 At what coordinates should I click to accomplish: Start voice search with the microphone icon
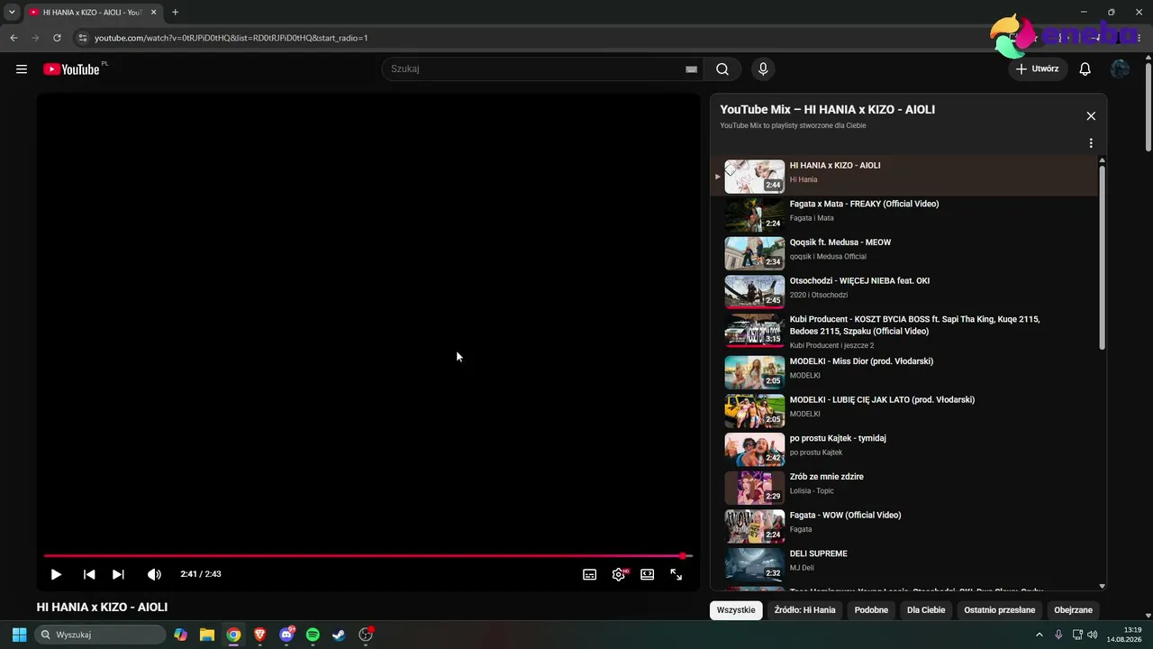tap(763, 69)
